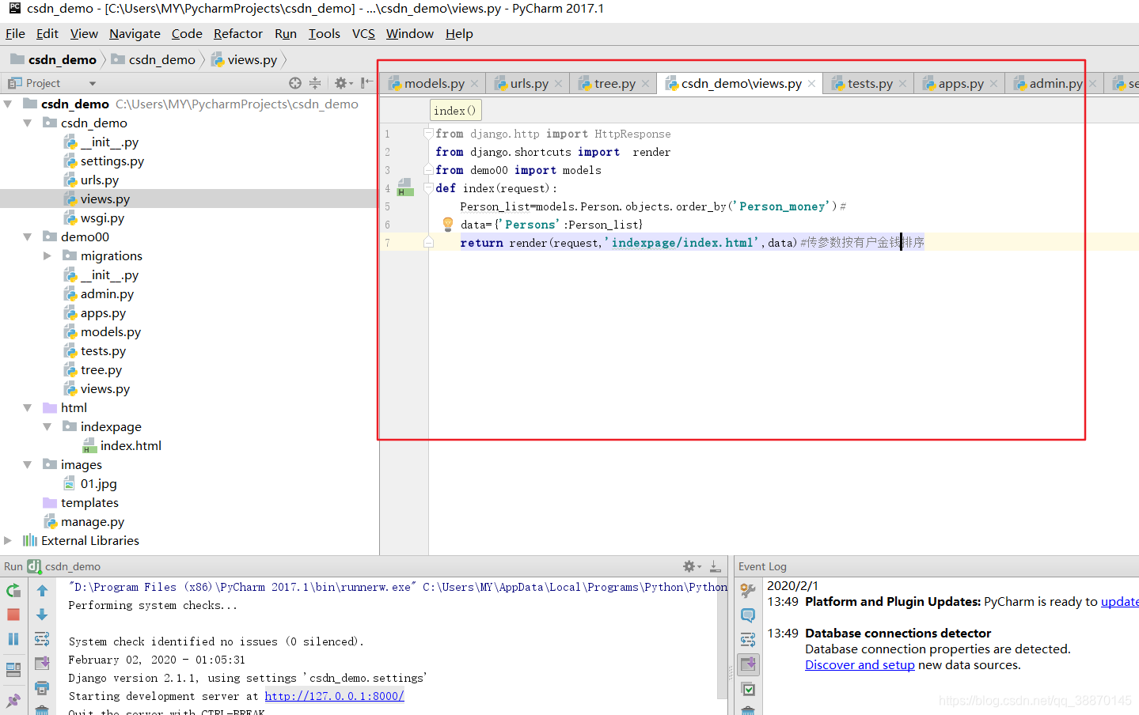Image resolution: width=1139 pixels, height=715 pixels.
Task: Switch to the models.py editor tab
Action: (434, 83)
